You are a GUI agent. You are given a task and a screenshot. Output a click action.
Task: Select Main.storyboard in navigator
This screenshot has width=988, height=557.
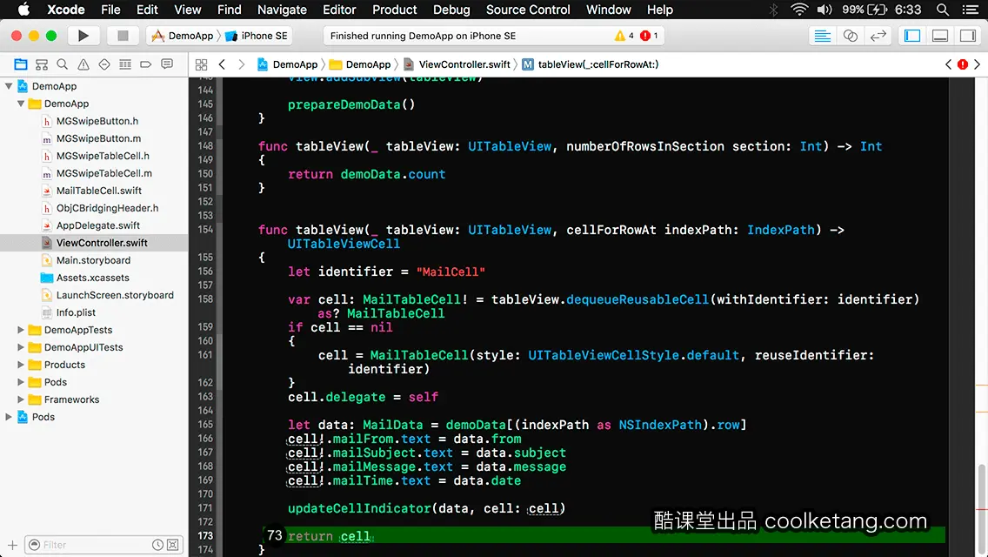click(94, 260)
